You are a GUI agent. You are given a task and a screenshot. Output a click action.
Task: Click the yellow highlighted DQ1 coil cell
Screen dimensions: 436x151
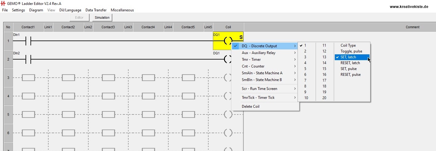point(228,41)
